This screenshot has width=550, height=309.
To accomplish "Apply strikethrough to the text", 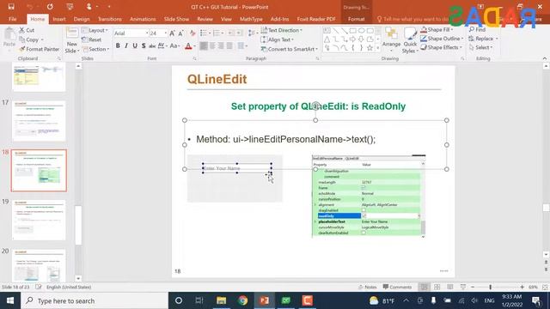I will point(152,45).
